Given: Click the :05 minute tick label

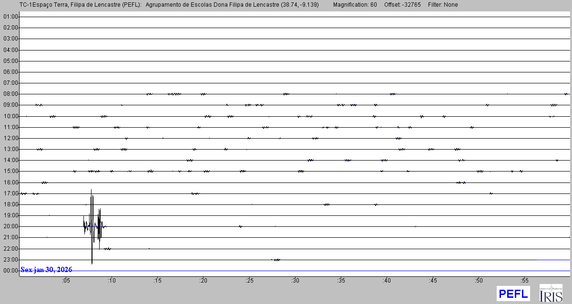Looking at the screenshot, I should [66, 281].
